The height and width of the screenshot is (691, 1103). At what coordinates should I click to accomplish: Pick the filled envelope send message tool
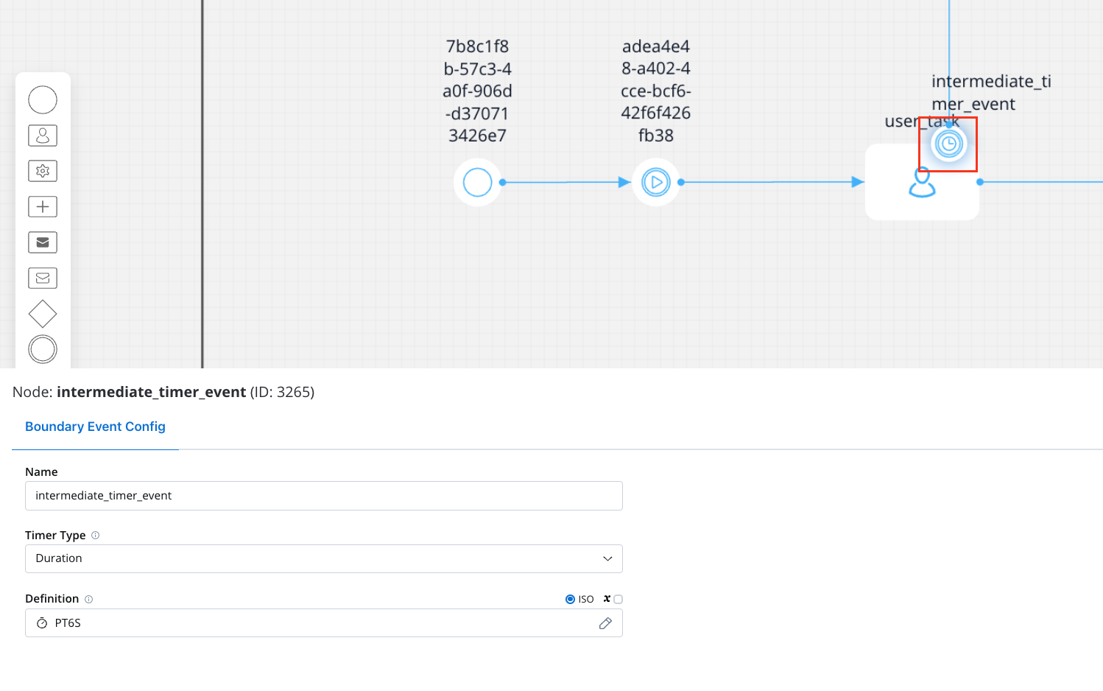43,242
